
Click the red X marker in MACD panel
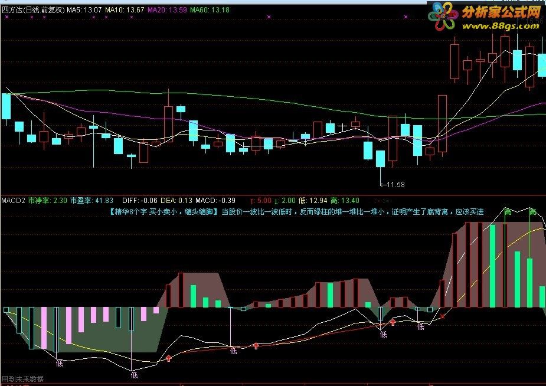coord(443,316)
